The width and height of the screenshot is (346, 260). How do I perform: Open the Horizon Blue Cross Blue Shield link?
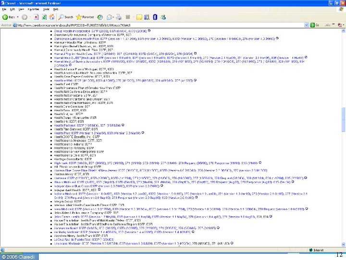click(x=161, y=170)
